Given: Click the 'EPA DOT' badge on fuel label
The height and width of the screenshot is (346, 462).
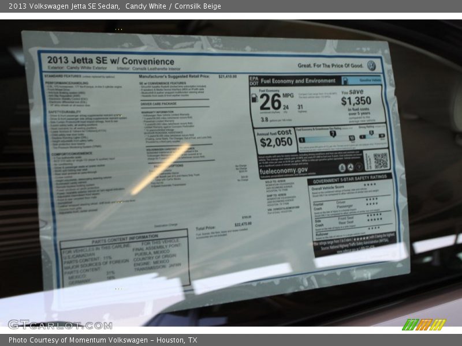Looking at the screenshot, I should (x=254, y=81).
